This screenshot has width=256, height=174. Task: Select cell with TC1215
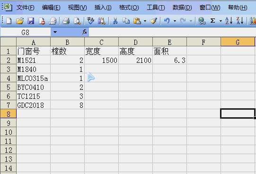[x=34, y=96]
